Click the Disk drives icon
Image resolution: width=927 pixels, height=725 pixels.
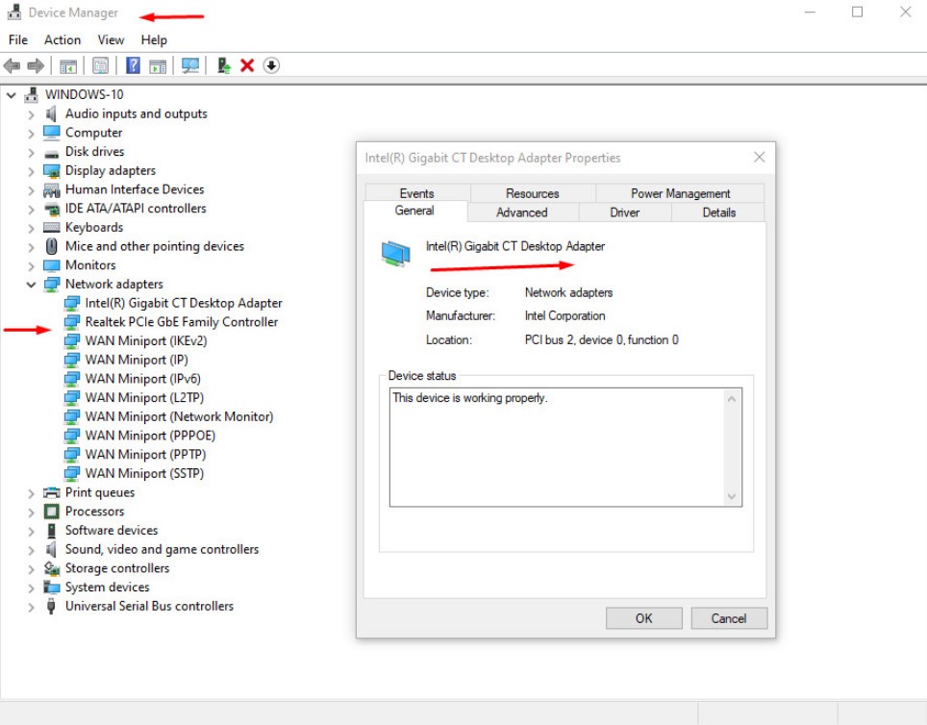[51, 153]
